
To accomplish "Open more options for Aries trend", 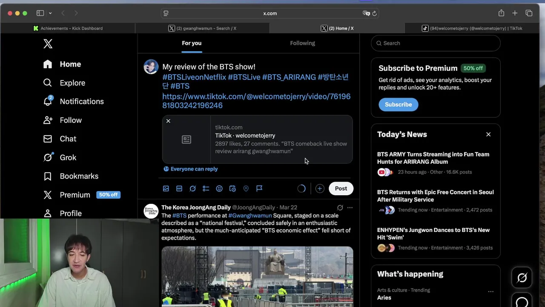I will (x=490, y=292).
